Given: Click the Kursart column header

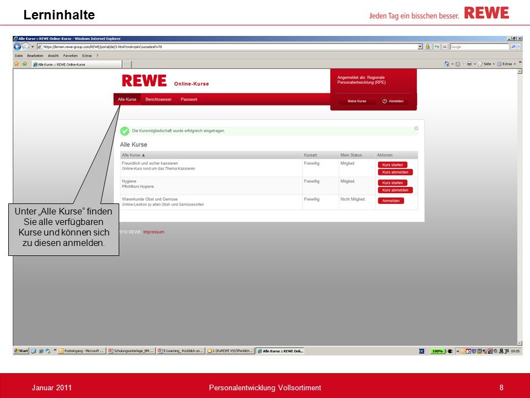Looking at the screenshot, I should point(310,155).
